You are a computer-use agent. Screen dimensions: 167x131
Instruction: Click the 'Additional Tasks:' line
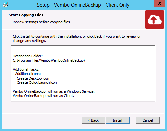click(26, 69)
